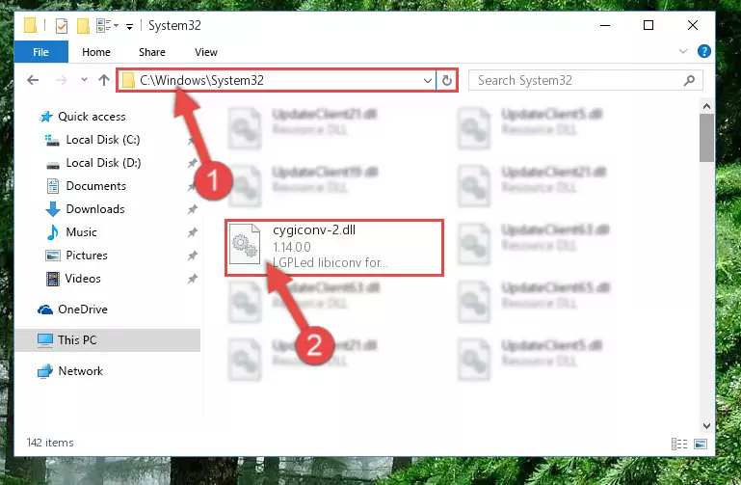
Task: Open the blue Help question mark icon
Action: (x=704, y=51)
